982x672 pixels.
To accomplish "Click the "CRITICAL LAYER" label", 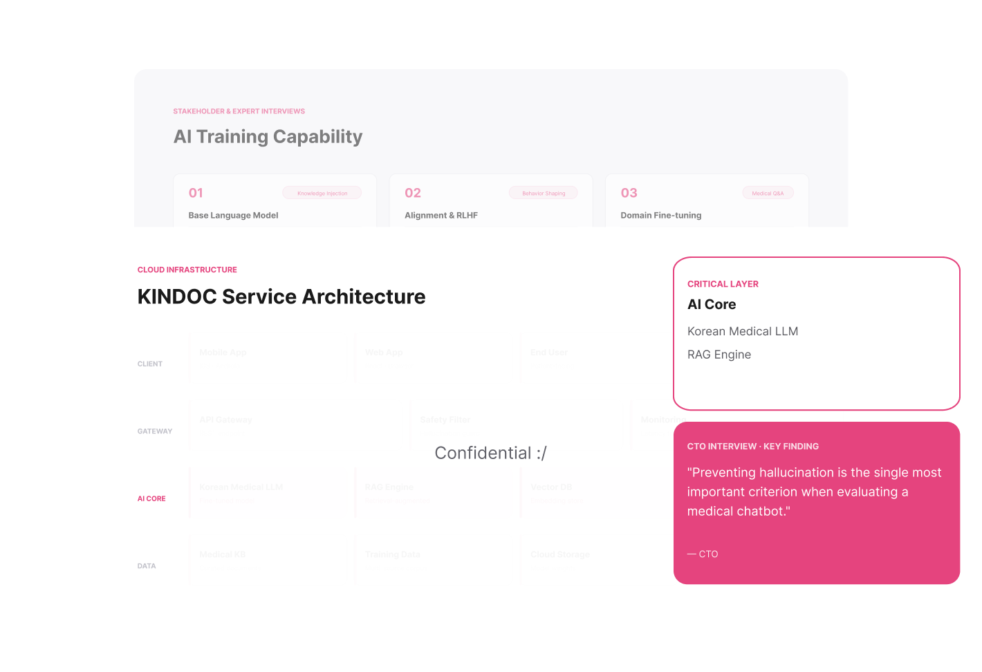I will (723, 284).
